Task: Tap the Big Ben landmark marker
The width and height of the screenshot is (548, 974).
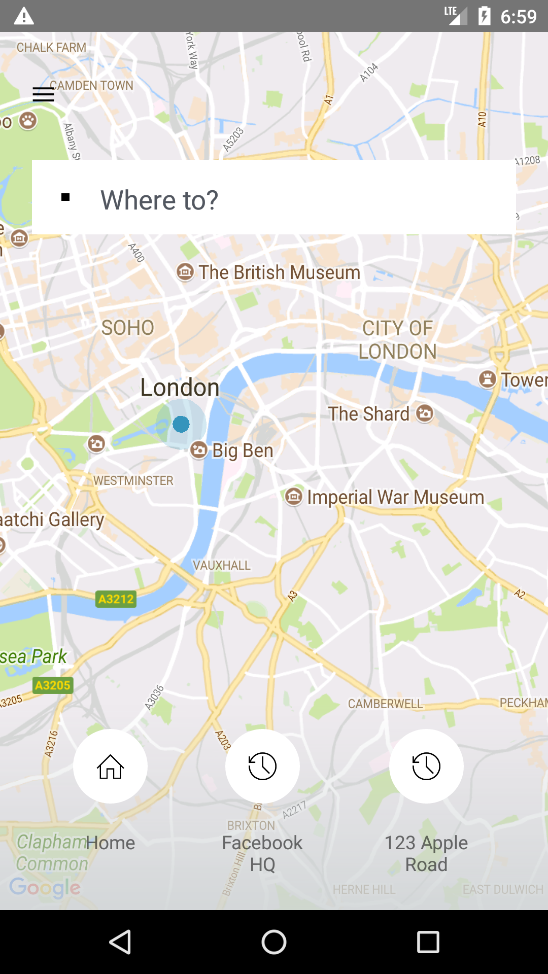Action: point(199,449)
